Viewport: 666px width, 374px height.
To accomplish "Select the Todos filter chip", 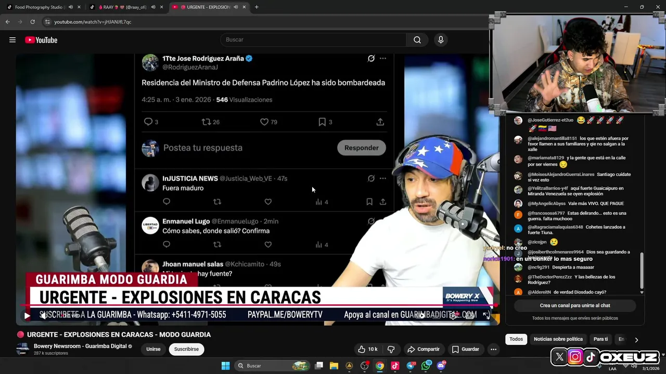I will pos(516,339).
